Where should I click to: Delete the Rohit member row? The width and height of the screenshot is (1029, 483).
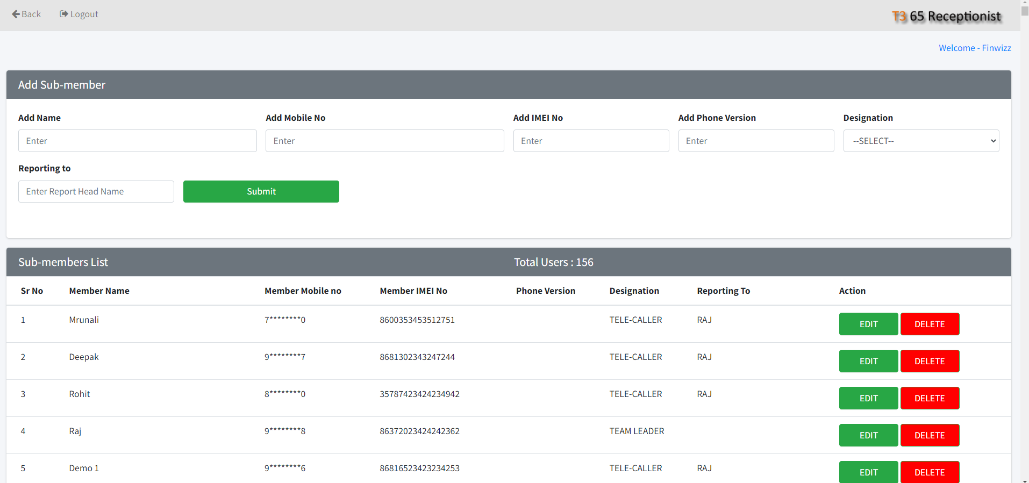pyautogui.click(x=930, y=398)
